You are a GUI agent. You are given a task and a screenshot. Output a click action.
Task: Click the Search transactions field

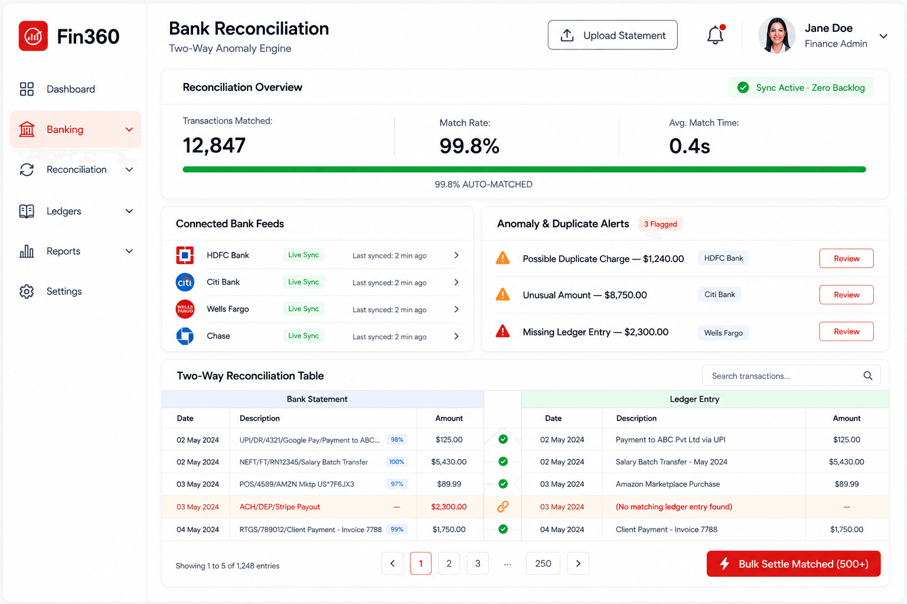pos(791,376)
